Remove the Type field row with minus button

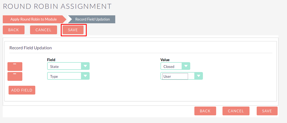pyautogui.click(x=15, y=76)
